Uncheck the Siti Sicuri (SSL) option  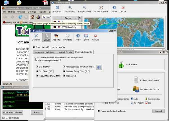[37, 71]
